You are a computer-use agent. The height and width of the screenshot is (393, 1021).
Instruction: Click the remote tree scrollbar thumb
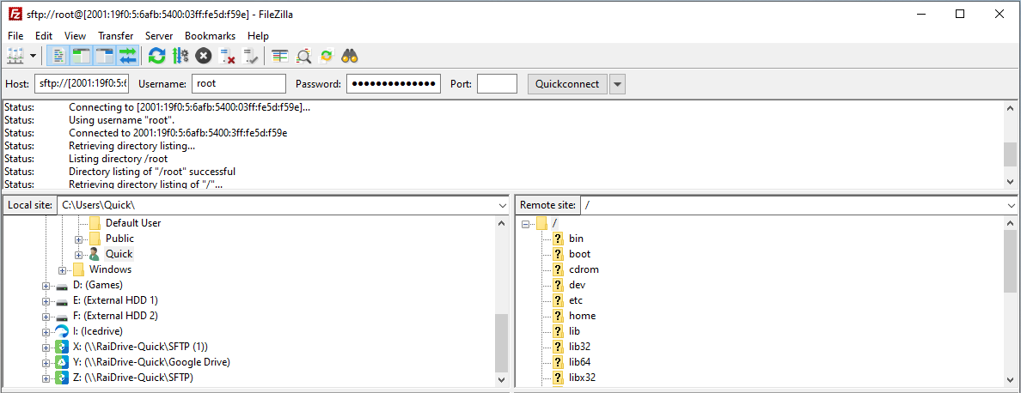pyautogui.click(x=1010, y=260)
